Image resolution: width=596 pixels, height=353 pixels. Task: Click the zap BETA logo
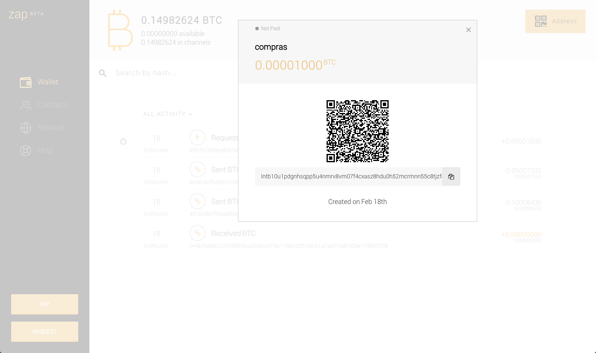26,15
